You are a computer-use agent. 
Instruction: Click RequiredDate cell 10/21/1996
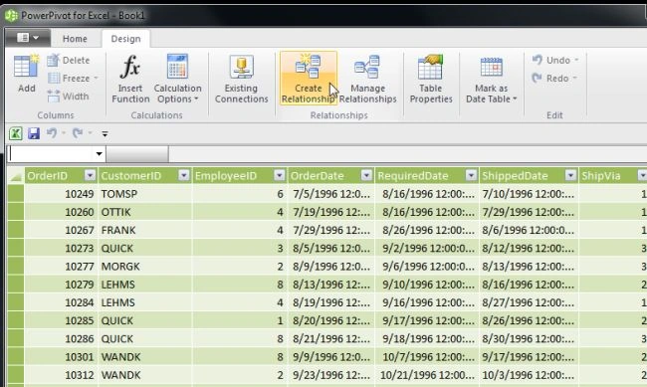427,375
